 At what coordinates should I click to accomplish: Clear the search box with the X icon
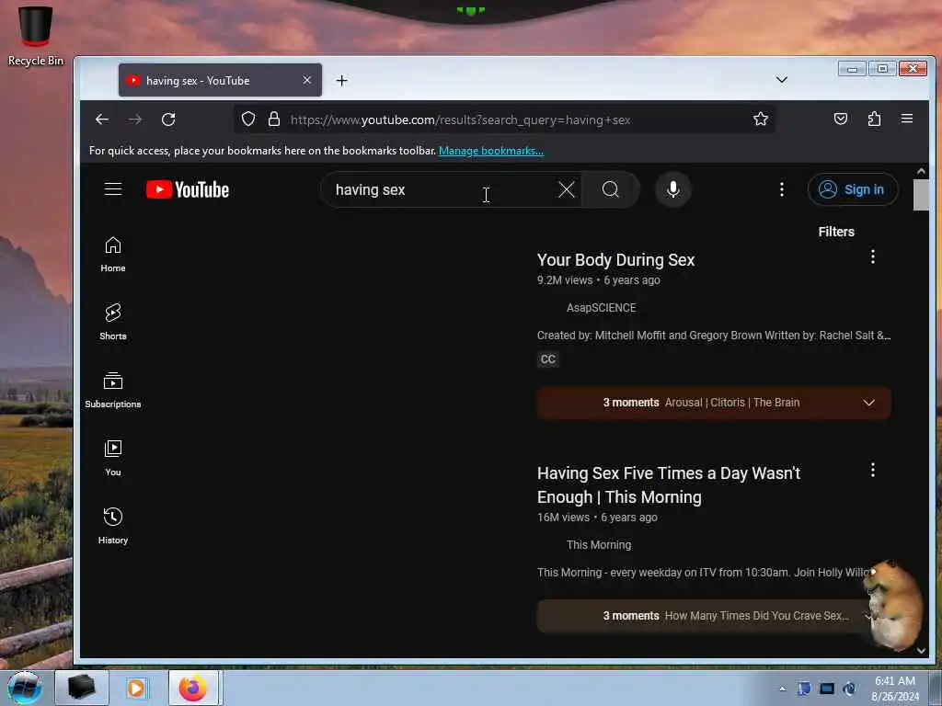pyautogui.click(x=566, y=189)
